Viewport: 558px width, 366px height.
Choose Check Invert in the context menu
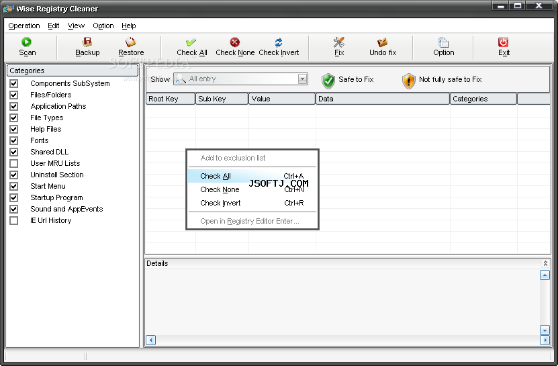tap(252, 203)
